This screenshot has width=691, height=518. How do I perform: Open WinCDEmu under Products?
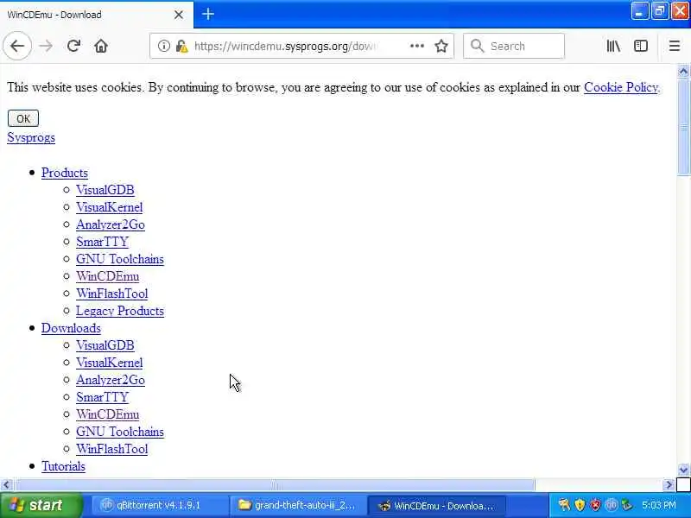click(107, 276)
